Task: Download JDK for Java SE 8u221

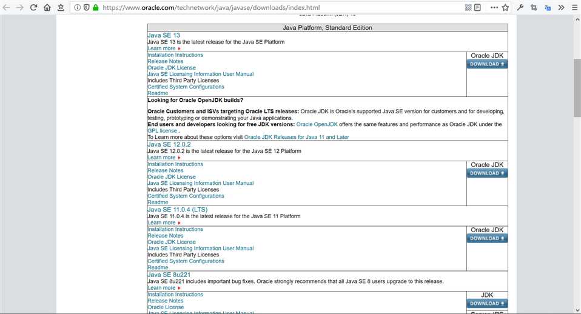Action: 487,304
